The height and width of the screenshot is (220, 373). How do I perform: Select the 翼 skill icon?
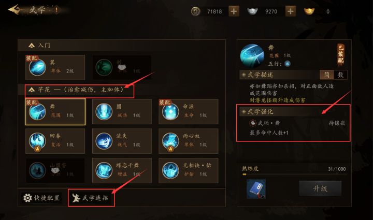[37, 67]
